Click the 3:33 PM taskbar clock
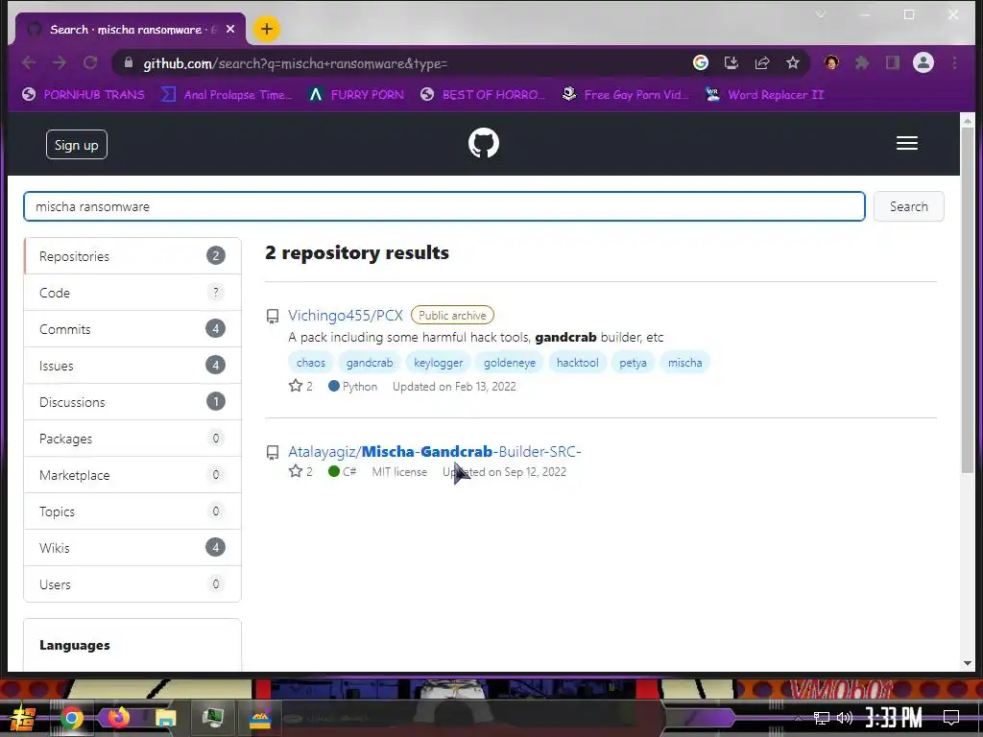Image resolution: width=983 pixels, height=737 pixels. click(894, 718)
